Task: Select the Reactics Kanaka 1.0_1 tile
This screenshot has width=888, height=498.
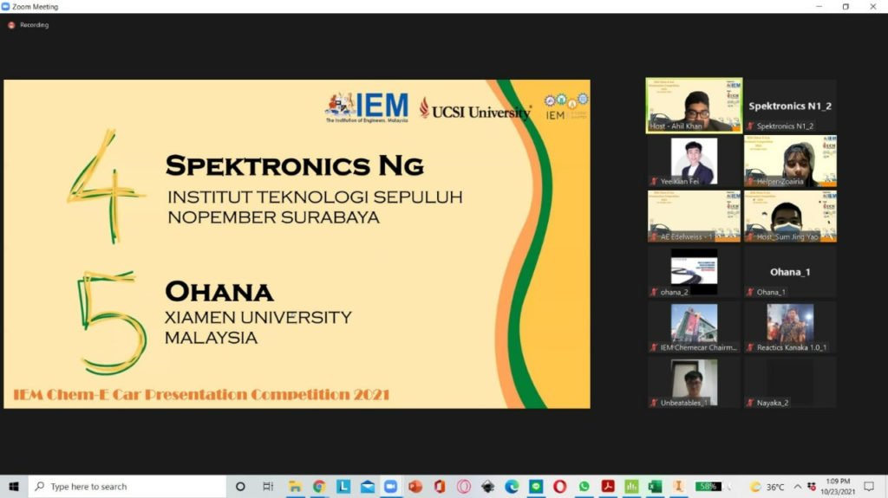Action: (x=790, y=327)
